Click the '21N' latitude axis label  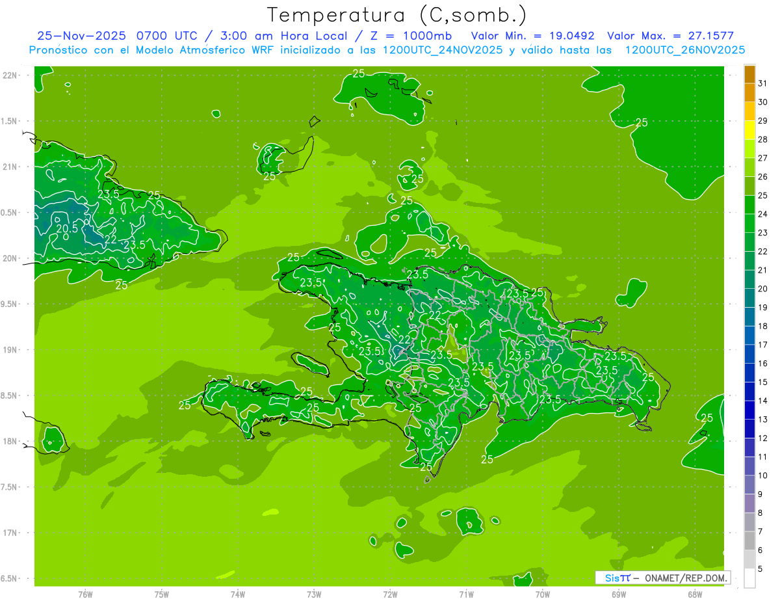10,167
